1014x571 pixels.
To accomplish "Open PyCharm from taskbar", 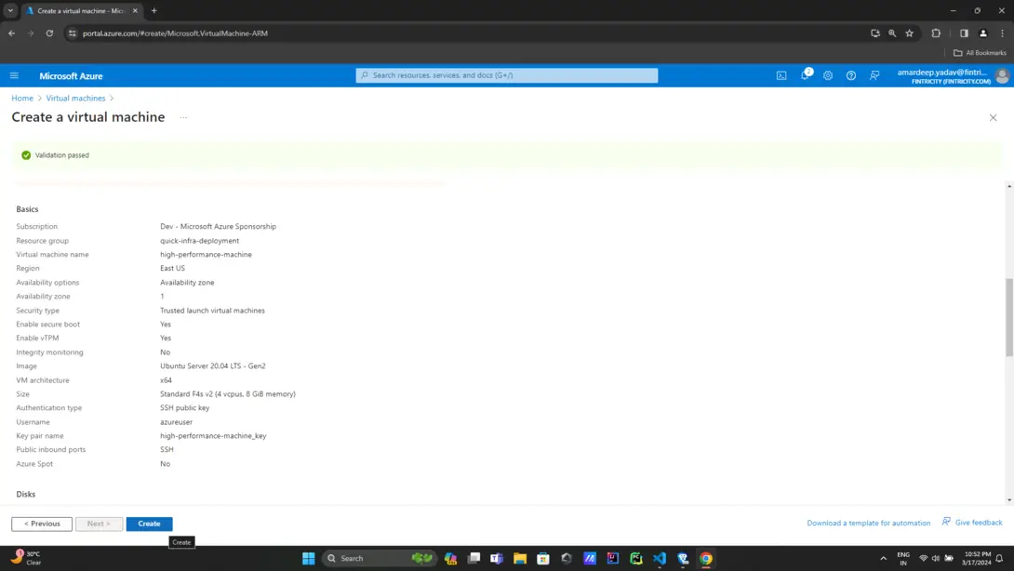I will 635,558.
